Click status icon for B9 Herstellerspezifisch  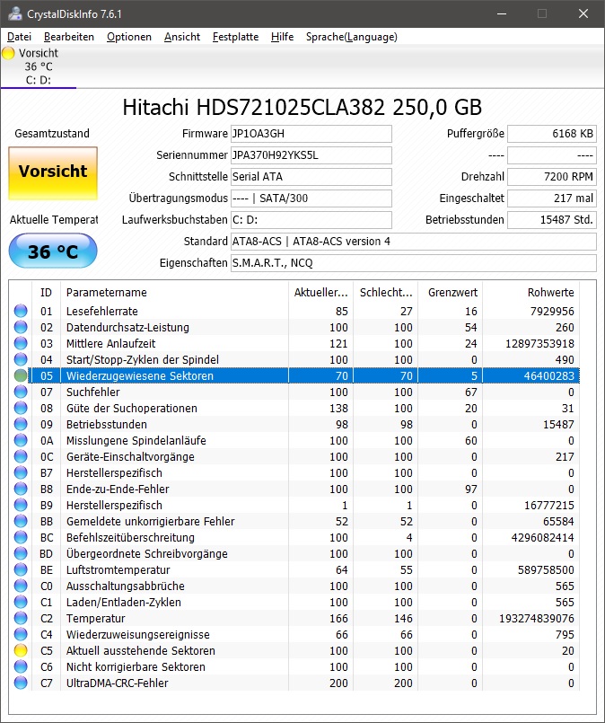pos(21,505)
